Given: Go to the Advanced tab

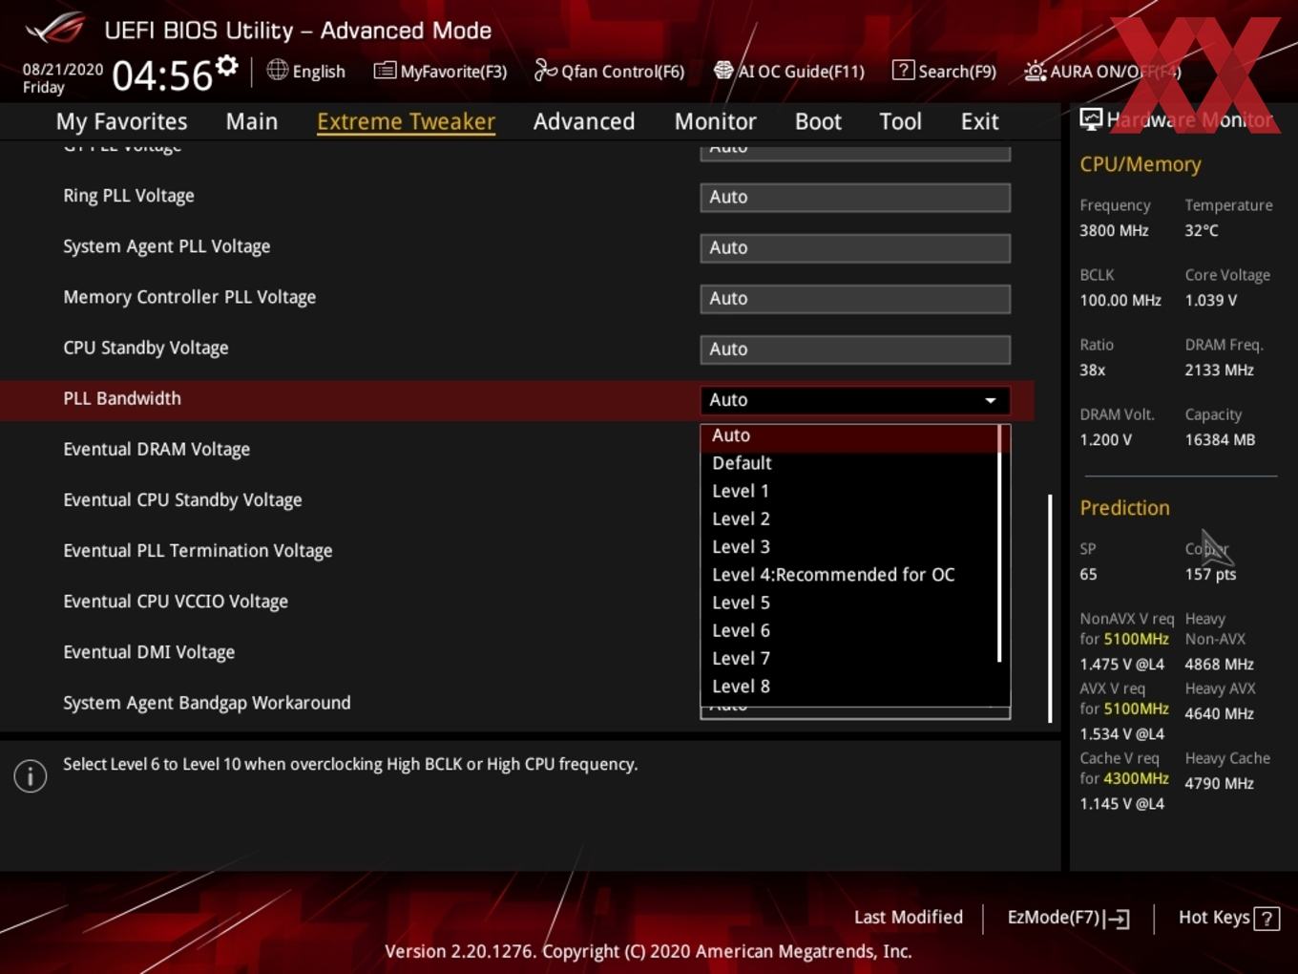Looking at the screenshot, I should point(584,121).
